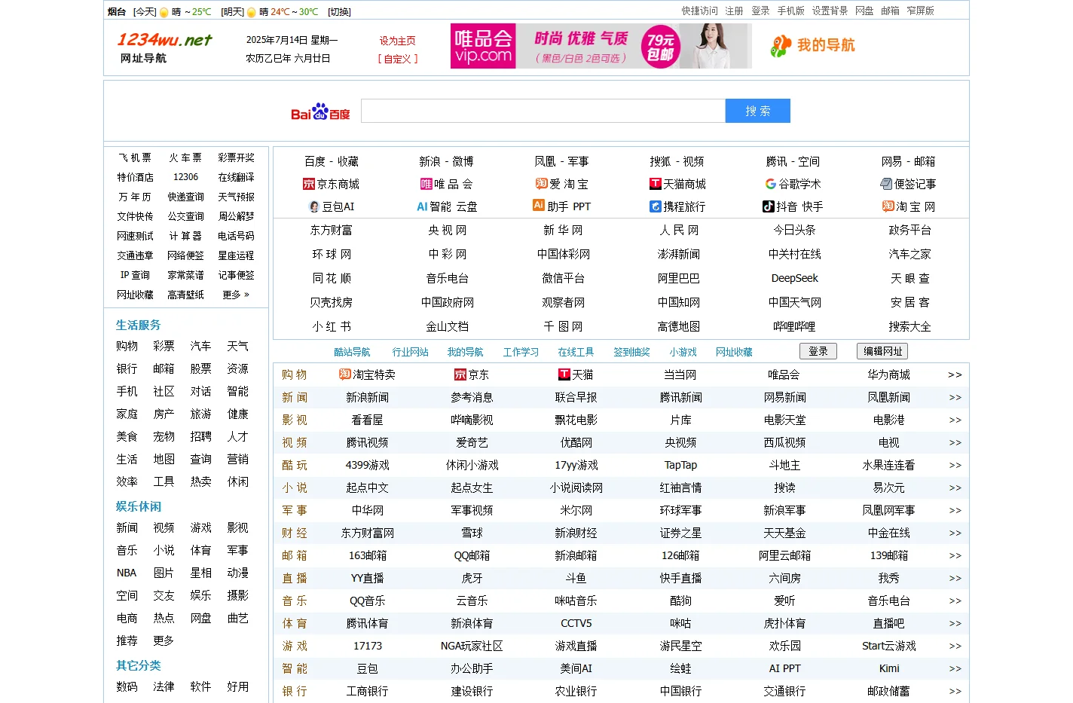Screen dimensions: 1073x703
Task: Open 小红书 link
Action: coord(332,326)
